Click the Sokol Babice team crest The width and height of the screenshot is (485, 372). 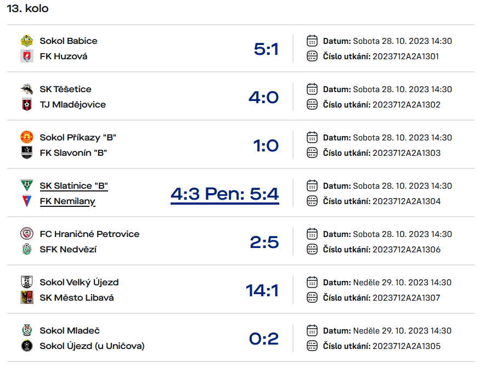tap(27, 41)
